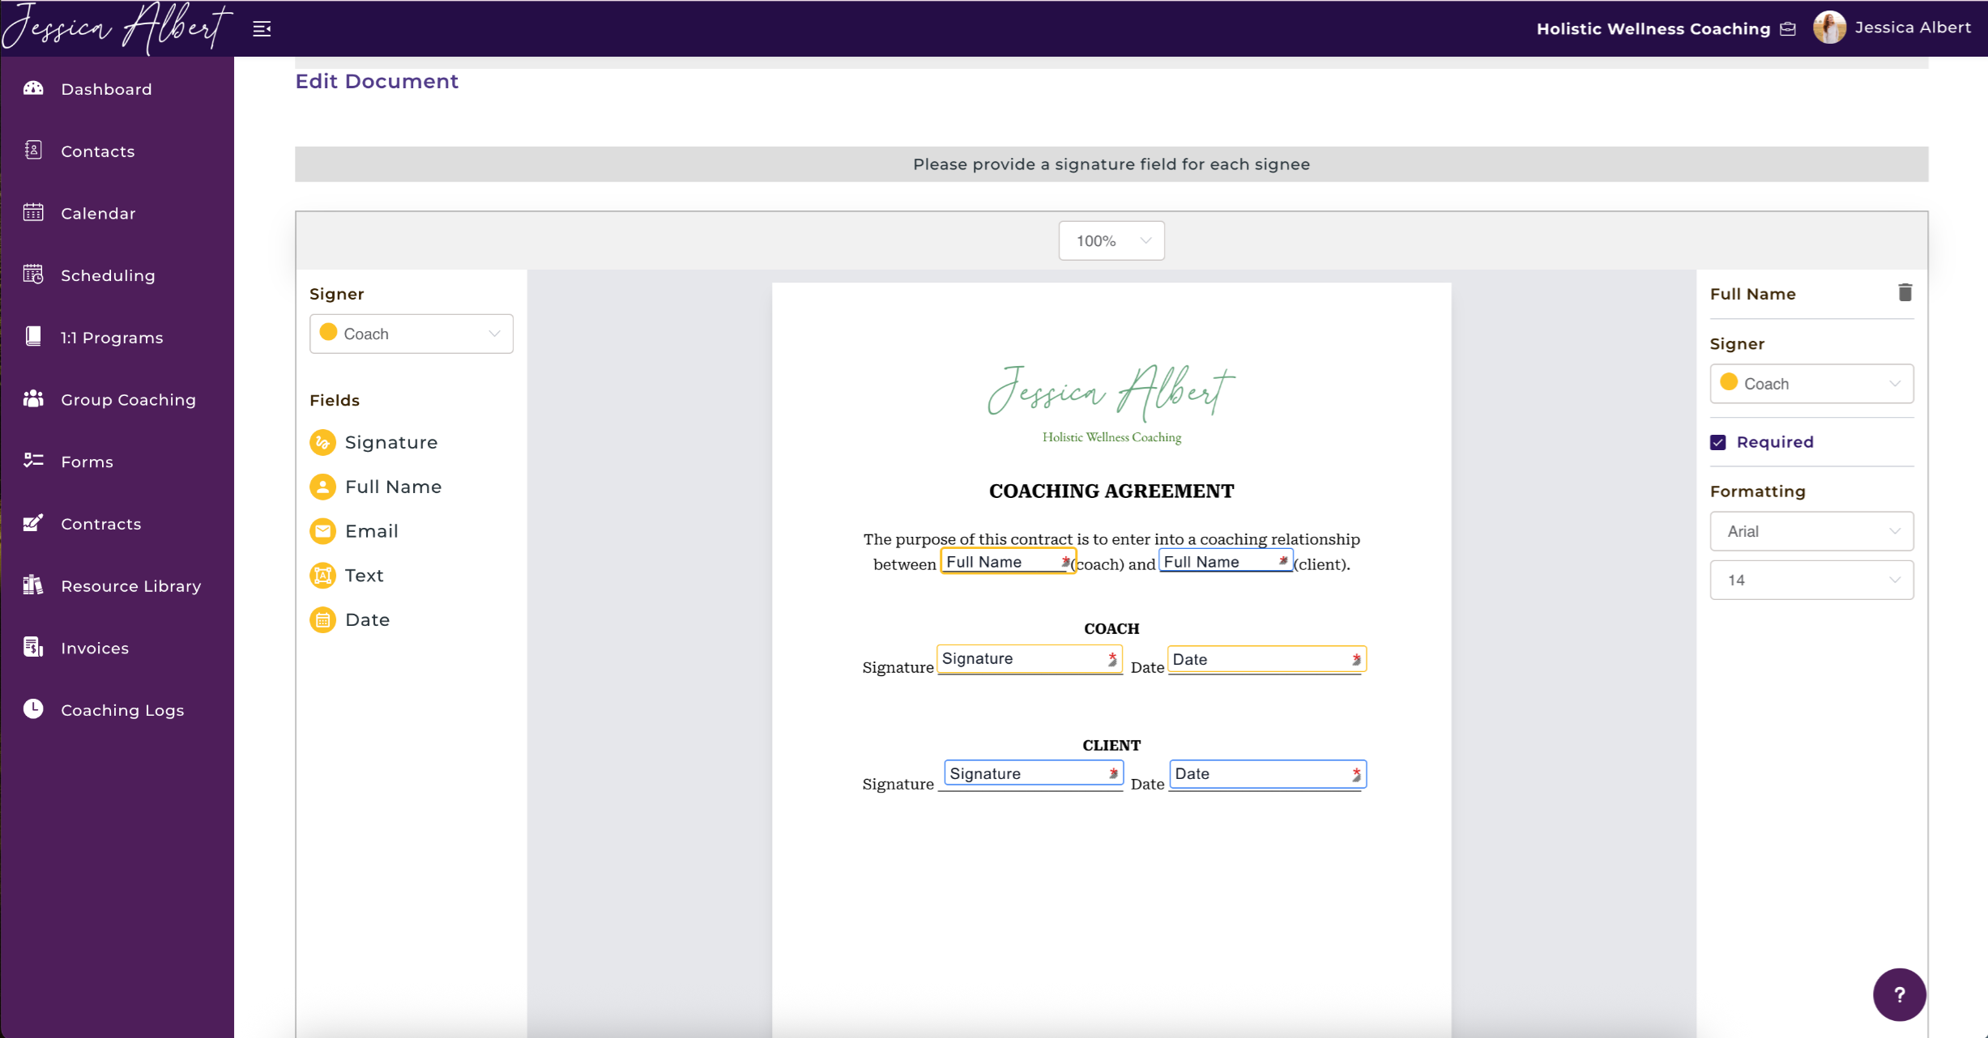
Task: Open the Arial font dropdown
Action: pyautogui.click(x=1811, y=531)
